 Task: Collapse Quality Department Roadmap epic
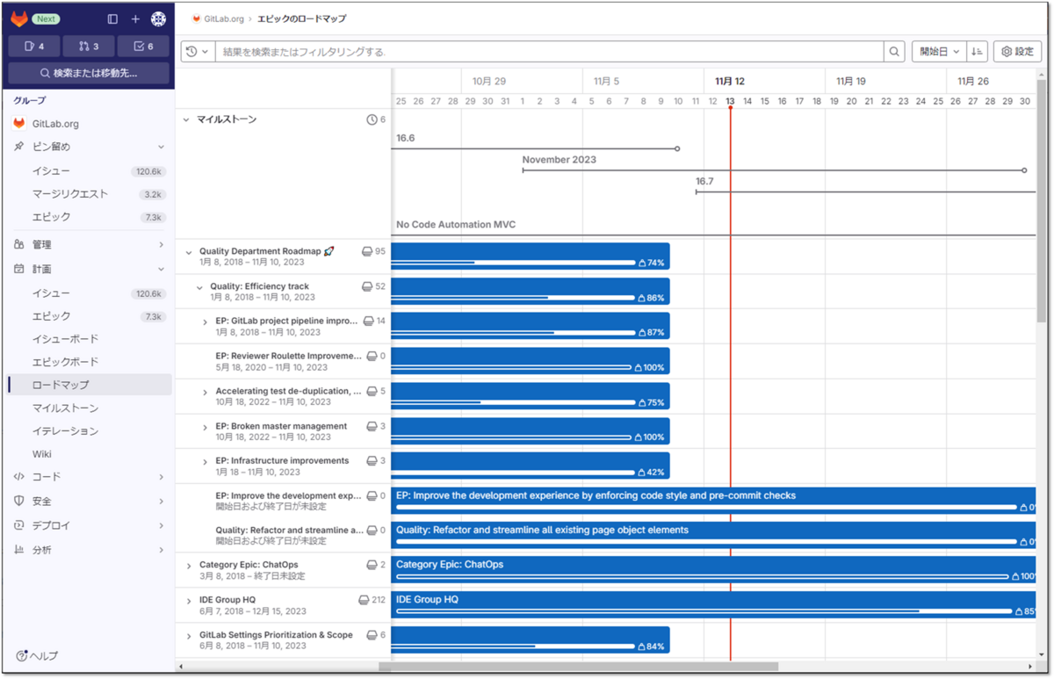(x=188, y=252)
